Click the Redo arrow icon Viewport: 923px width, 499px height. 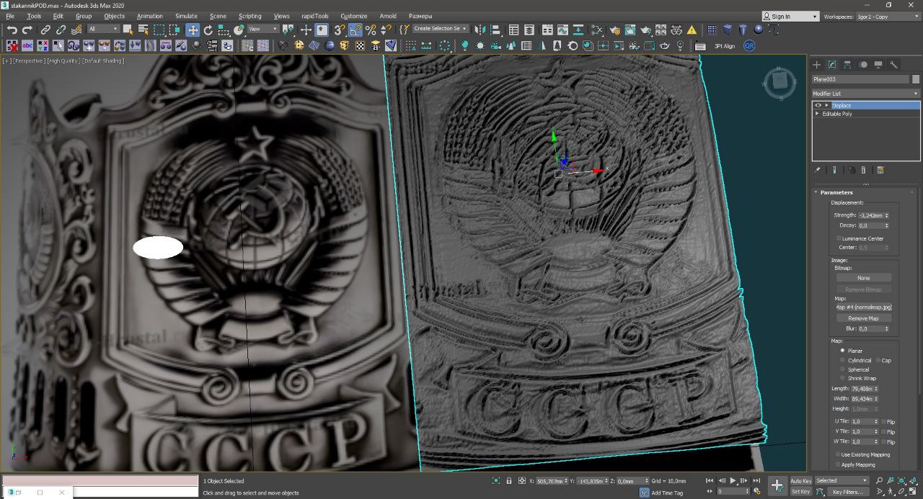click(x=27, y=30)
